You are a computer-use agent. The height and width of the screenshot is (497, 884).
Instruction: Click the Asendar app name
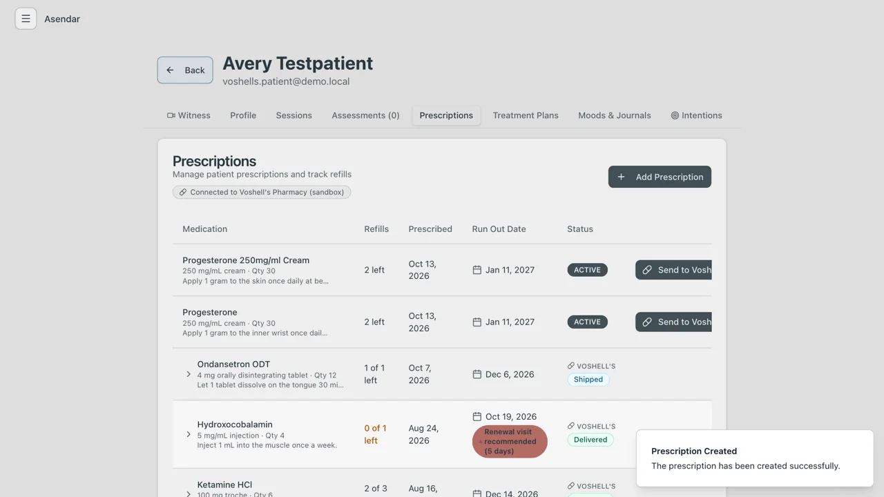coord(62,19)
